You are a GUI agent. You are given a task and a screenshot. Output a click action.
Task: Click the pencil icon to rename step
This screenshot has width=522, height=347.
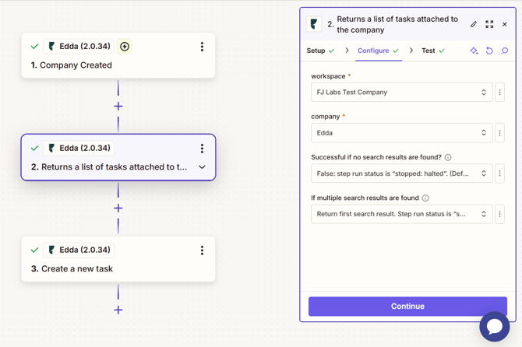(474, 24)
